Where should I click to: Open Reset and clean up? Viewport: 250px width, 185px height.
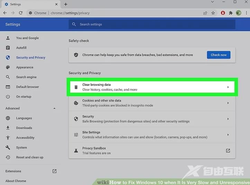30,157
